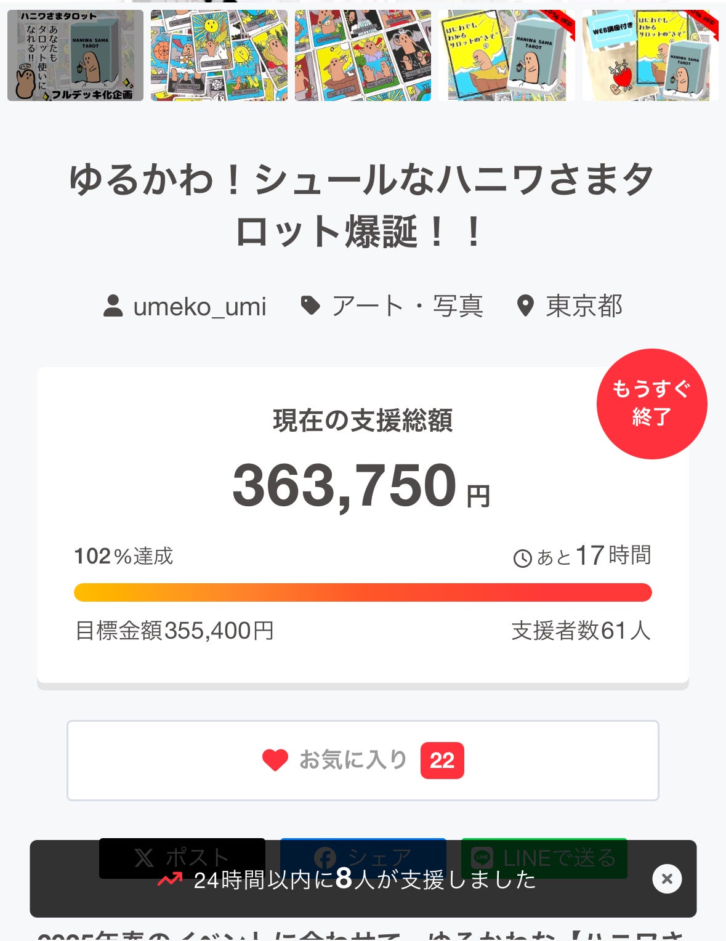View fifth thumbnail labeled WEB講座付き
This screenshot has height=941, width=726.
pyautogui.click(x=650, y=55)
